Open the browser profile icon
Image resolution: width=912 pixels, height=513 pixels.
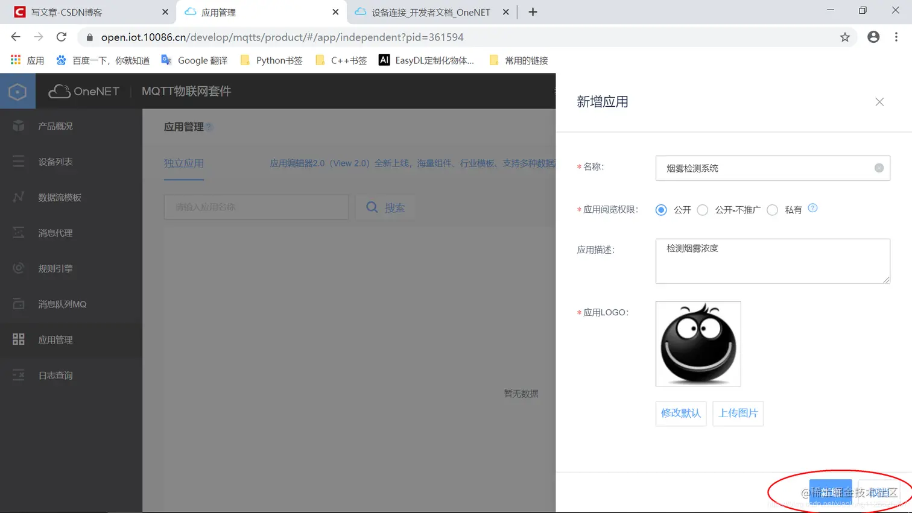[873, 37]
